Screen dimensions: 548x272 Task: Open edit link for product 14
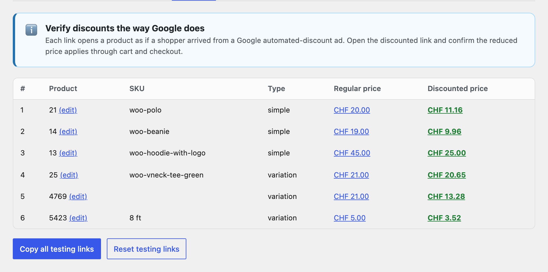coord(68,132)
